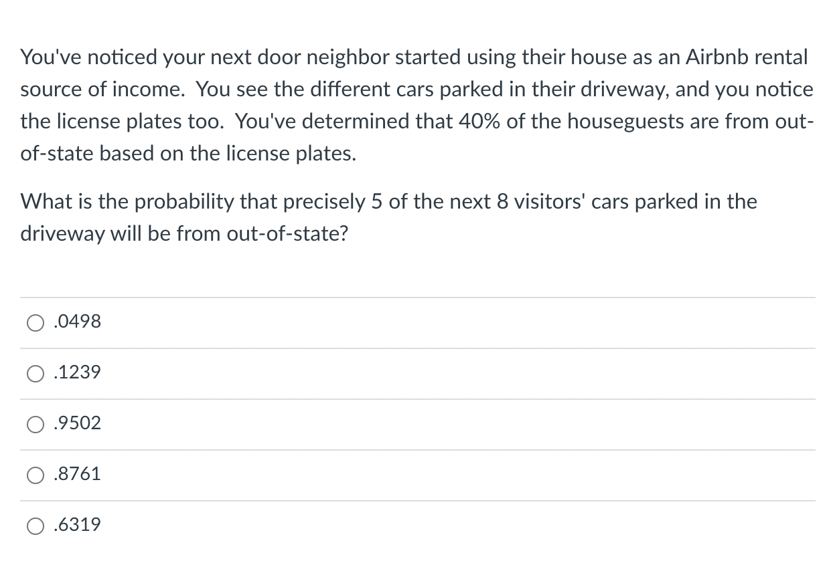Click the .9502 answer label text

[x=77, y=423]
